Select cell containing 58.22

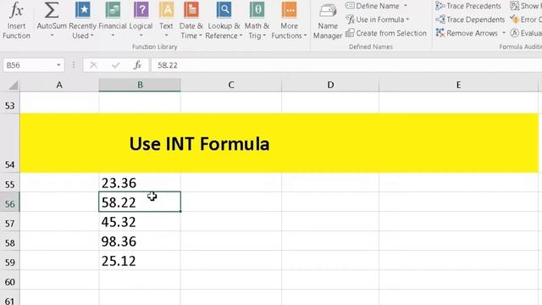pos(140,202)
